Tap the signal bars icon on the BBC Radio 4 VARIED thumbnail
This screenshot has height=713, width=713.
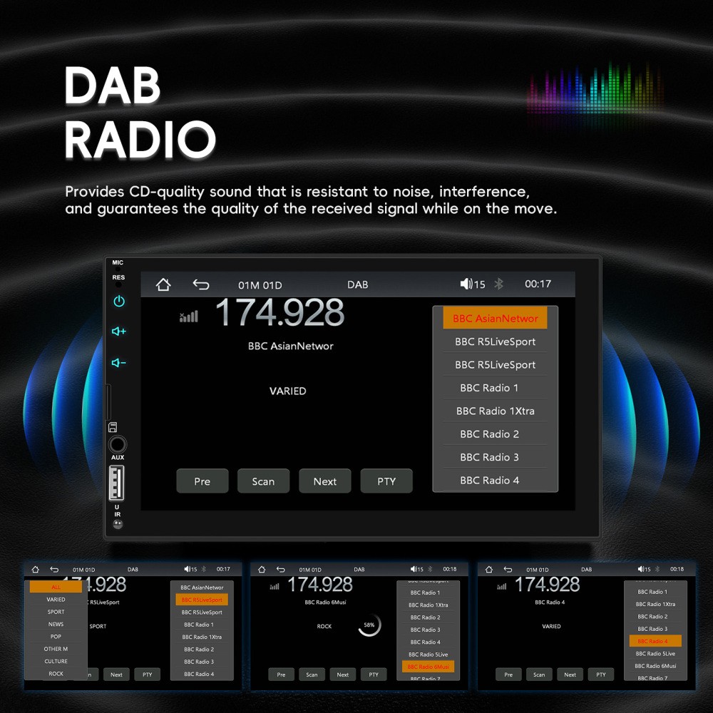pos(501,587)
